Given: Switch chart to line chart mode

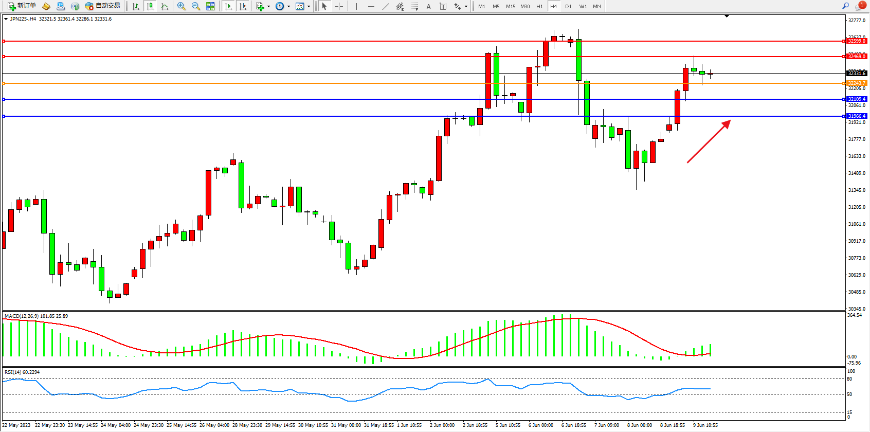Looking at the screenshot, I should click(x=165, y=6).
